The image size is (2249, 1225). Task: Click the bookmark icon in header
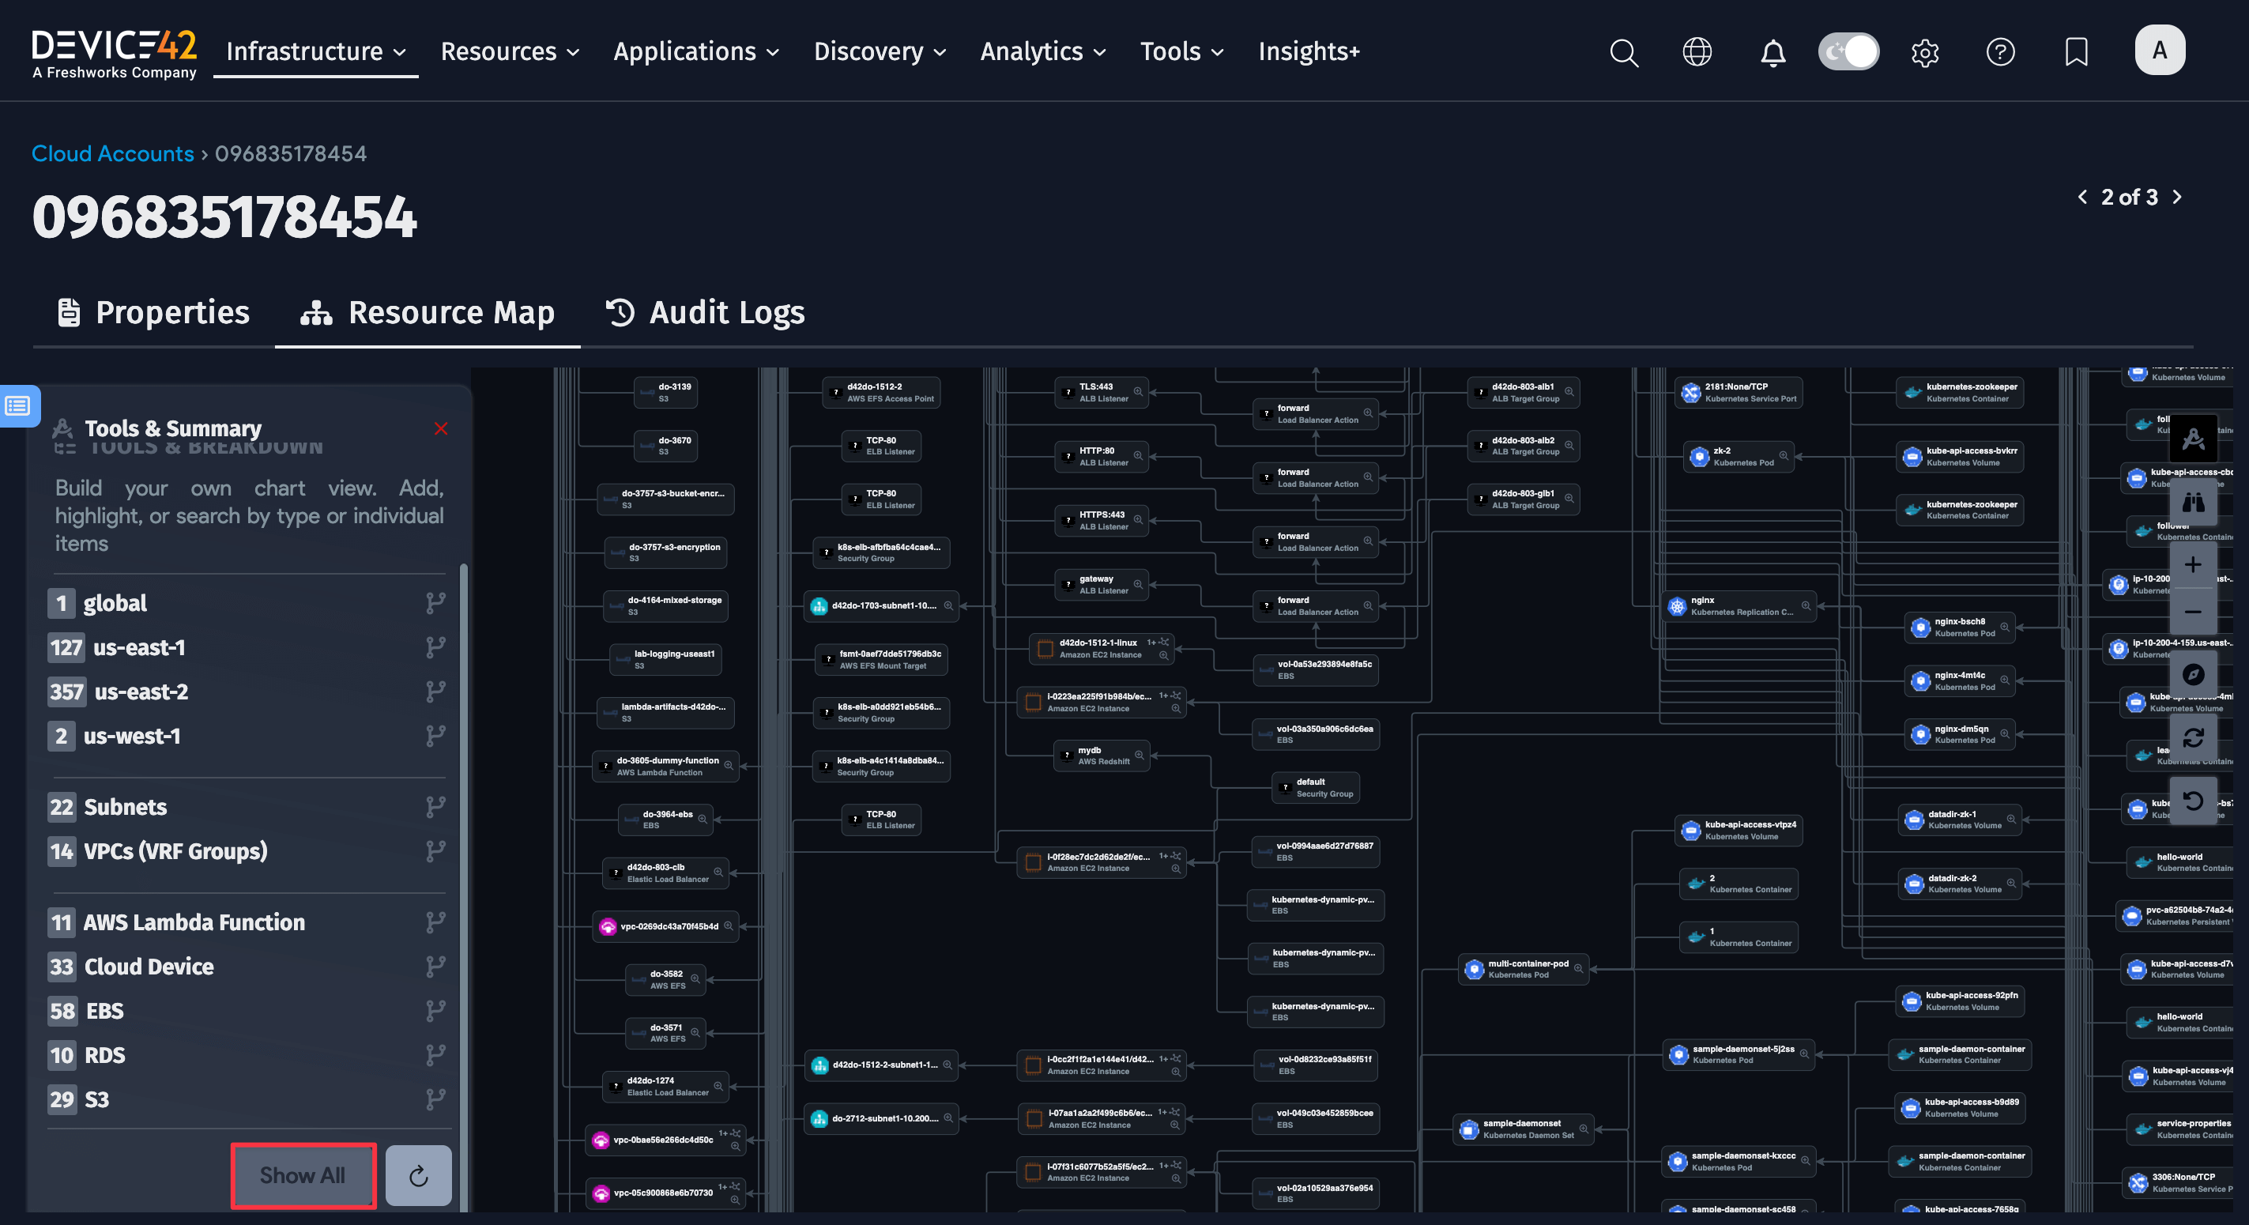coord(2076,52)
